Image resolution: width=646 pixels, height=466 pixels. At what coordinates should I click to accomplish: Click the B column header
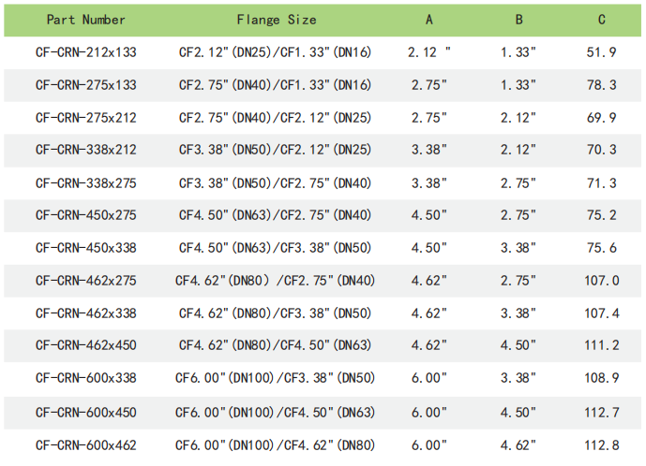(518, 20)
